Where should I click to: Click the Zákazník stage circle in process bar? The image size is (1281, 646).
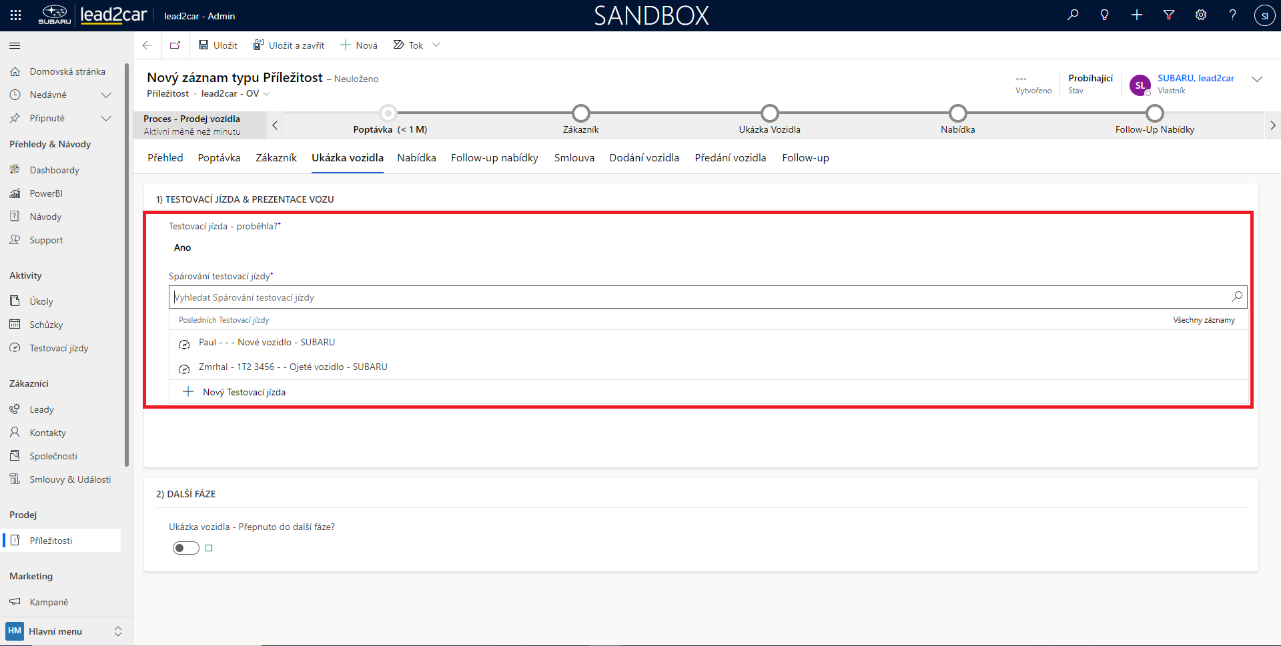click(581, 113)
